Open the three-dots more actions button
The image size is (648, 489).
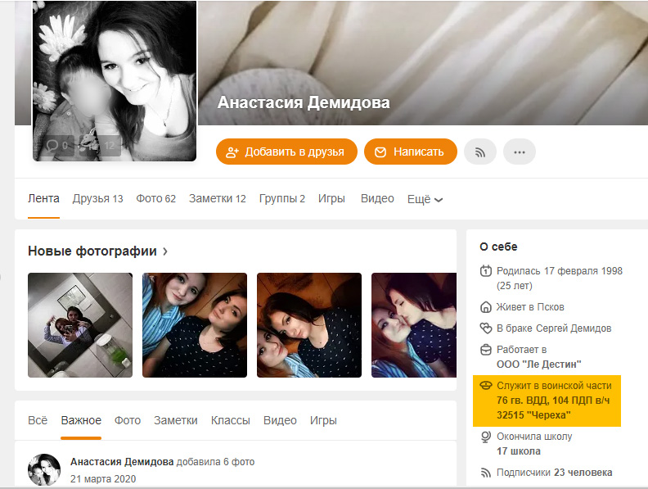520,152
